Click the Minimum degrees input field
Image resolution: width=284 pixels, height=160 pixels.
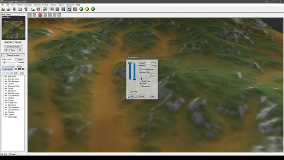pos(151,65)
